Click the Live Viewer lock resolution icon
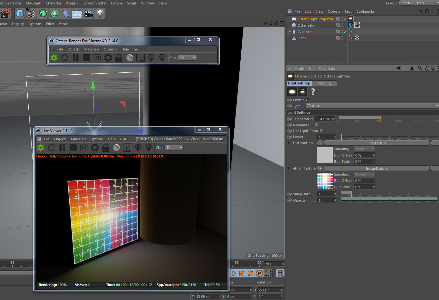Image resolution: width=439 pixels, height=300 pixels. (x=106, y=148)
